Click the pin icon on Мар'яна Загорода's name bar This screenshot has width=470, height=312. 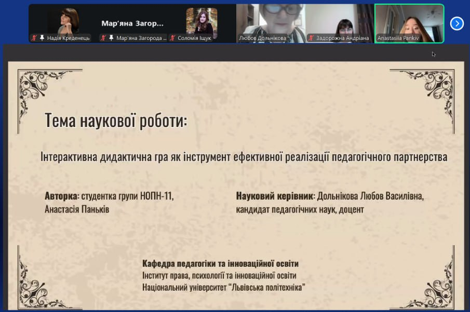[x=112, y=37]
